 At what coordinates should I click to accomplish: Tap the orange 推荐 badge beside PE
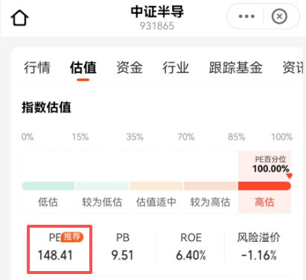click(x=72, y=237)
